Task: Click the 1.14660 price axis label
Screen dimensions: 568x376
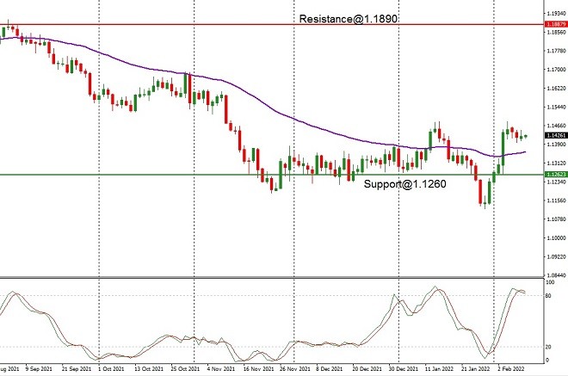Action: coord(556,126)
